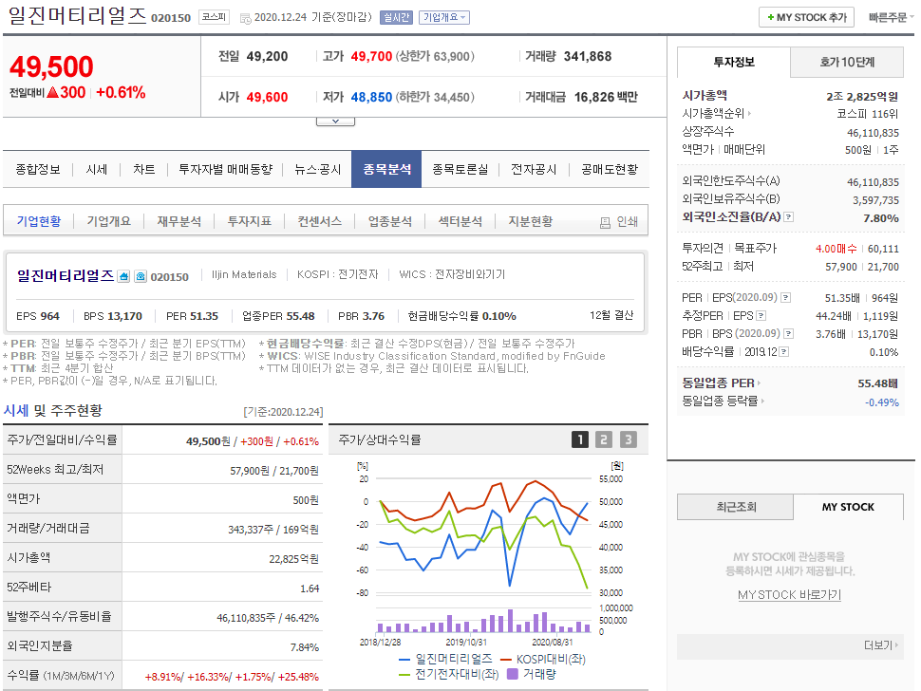Click the 거래량 341,868 value

[x=588, y=57]
